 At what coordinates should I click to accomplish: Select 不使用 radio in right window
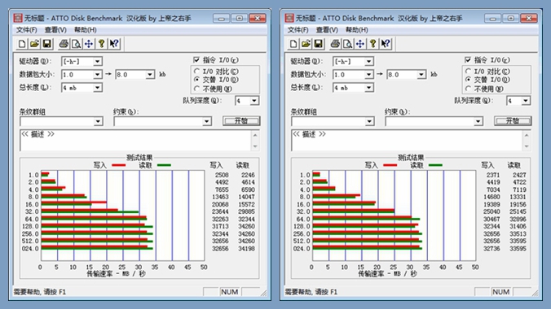(468, 89)
